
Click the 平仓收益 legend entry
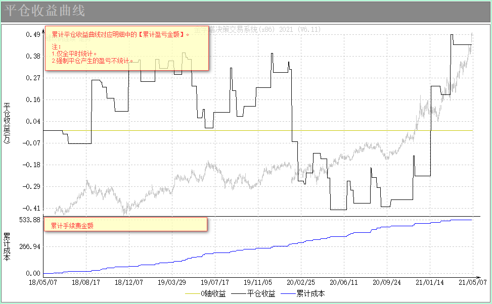253,294
